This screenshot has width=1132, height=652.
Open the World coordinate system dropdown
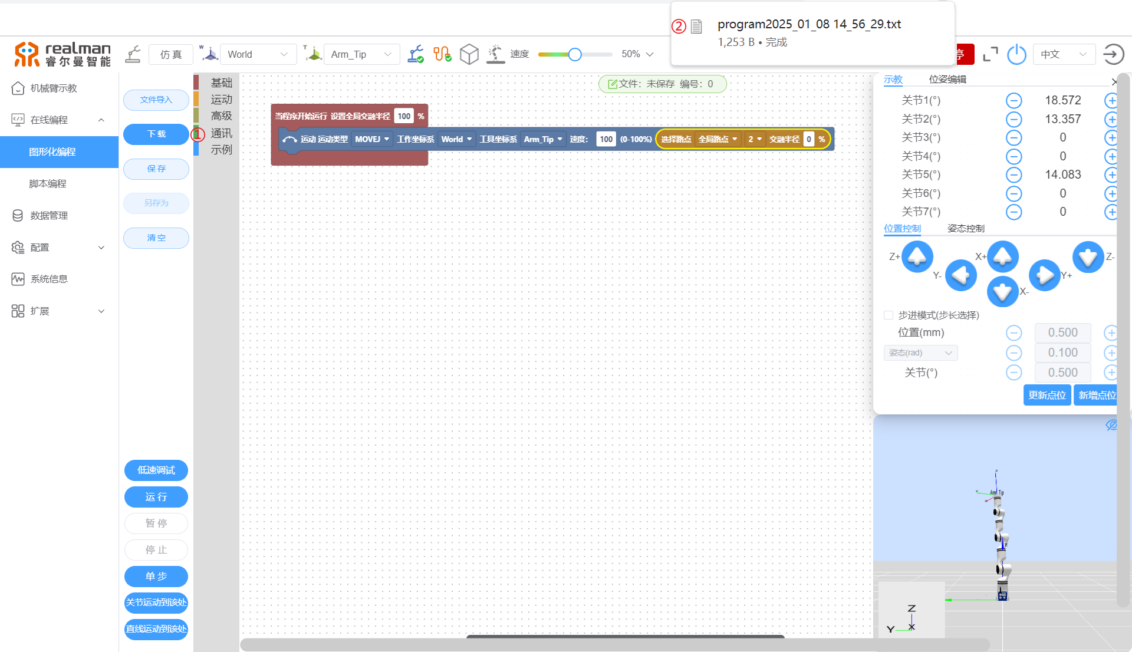point(258,54)
